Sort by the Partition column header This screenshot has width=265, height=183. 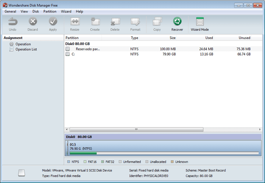[x=83, y=38]
